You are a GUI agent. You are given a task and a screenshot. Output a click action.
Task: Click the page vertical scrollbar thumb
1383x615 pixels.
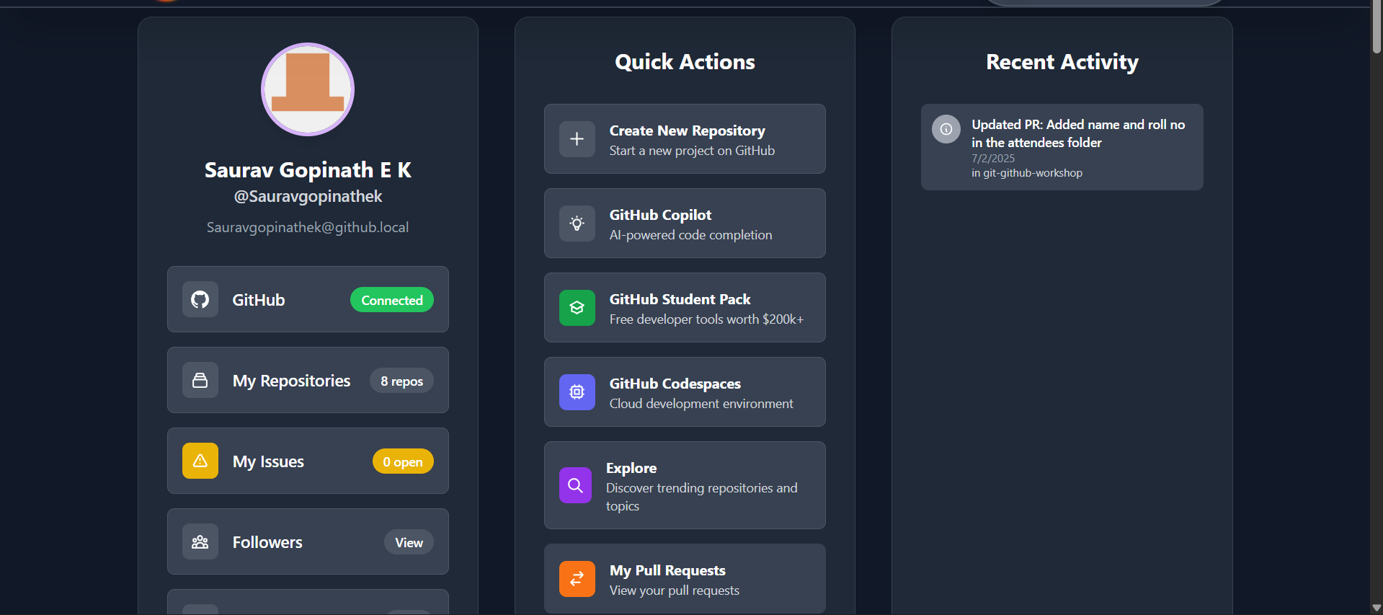click(x=1377, y=27)
